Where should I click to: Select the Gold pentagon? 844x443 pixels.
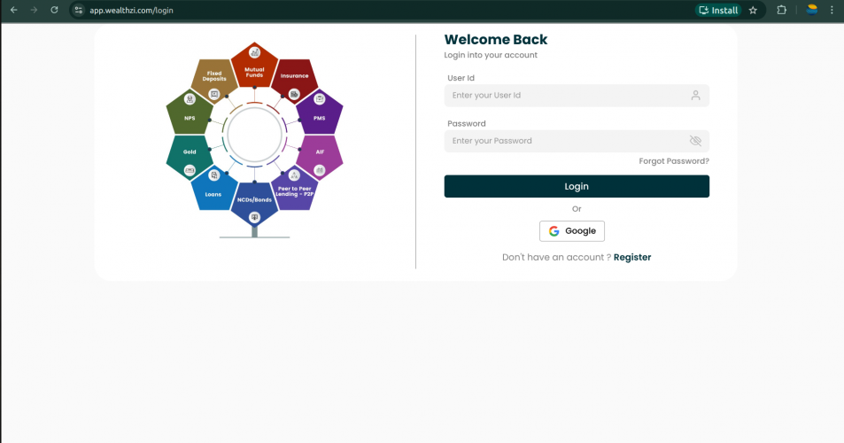click(190, 157)
